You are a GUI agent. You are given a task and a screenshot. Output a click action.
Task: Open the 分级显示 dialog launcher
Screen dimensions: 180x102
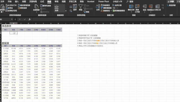[x=164, y=15]
